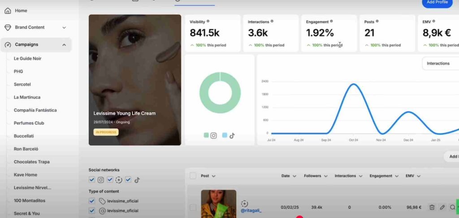459x218 pixels.
Task: Click the tag icon beside levissime_oficial
Action: 102,201
